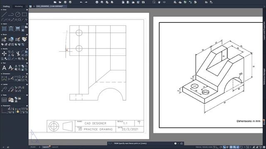Screen dimensions: 266x149
Task: Select the Rotate tool in Modify panel
Action: tap(12, 52)
